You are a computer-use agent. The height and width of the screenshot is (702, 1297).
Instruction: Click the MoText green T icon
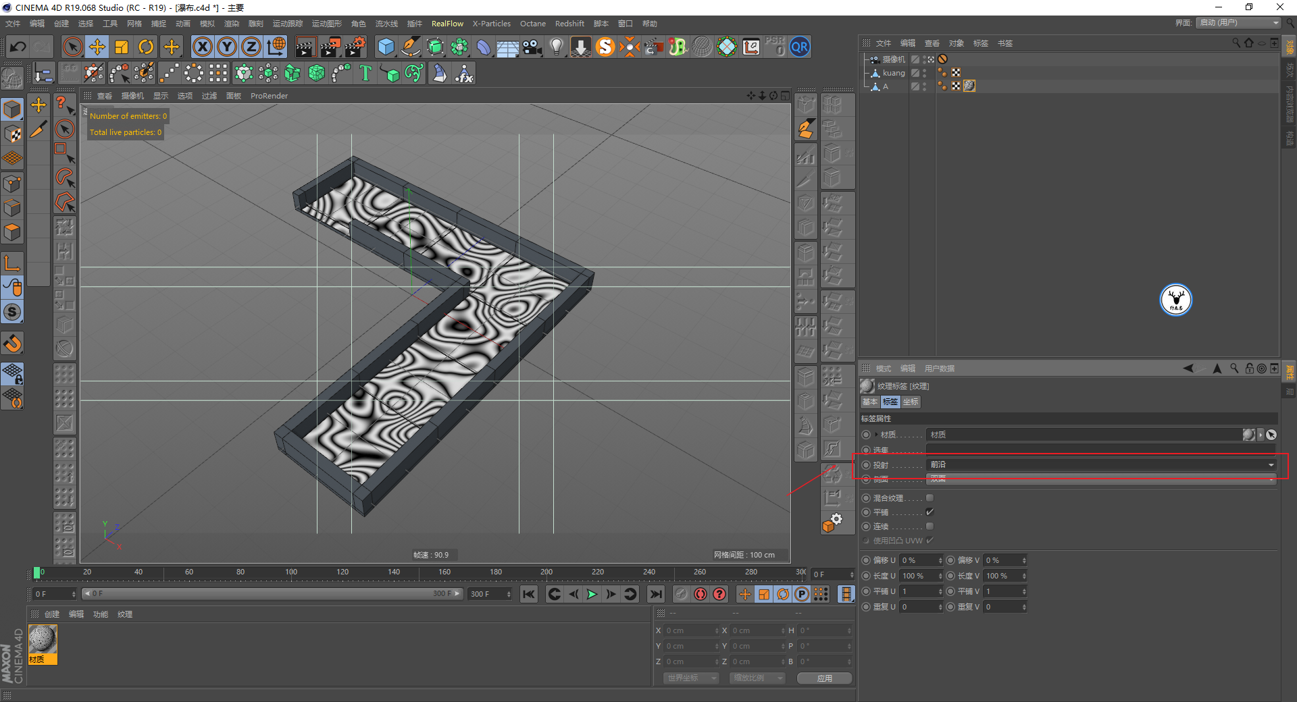[x=365, y=73]
